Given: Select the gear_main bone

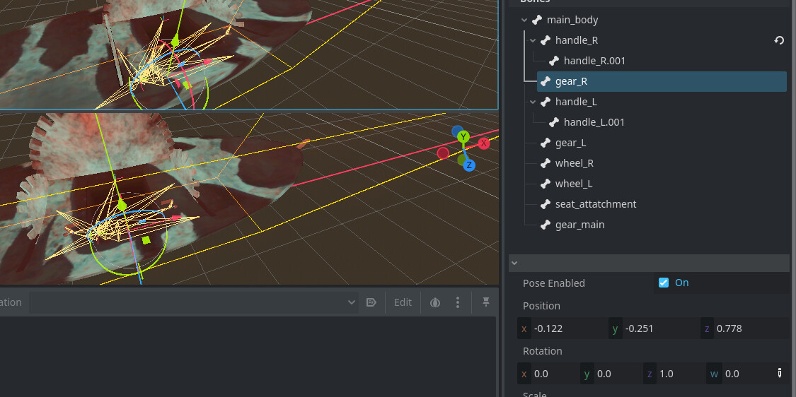Looking at the screenshot, I should click(x=579, y=225).
